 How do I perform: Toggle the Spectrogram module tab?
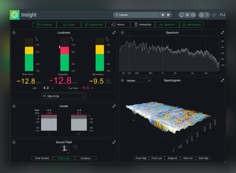click(x=191, y=25)
